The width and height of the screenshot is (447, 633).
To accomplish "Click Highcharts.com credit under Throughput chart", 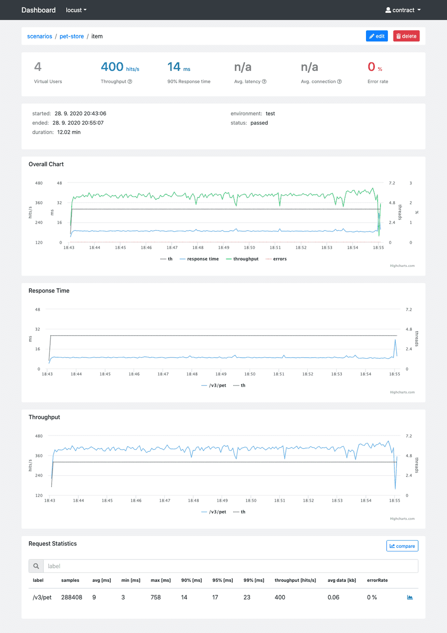I will click(x=402, y=518).
